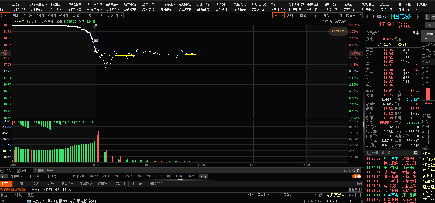
Task: Open the 竞价 dropdown
Action: tap(279, 15)
